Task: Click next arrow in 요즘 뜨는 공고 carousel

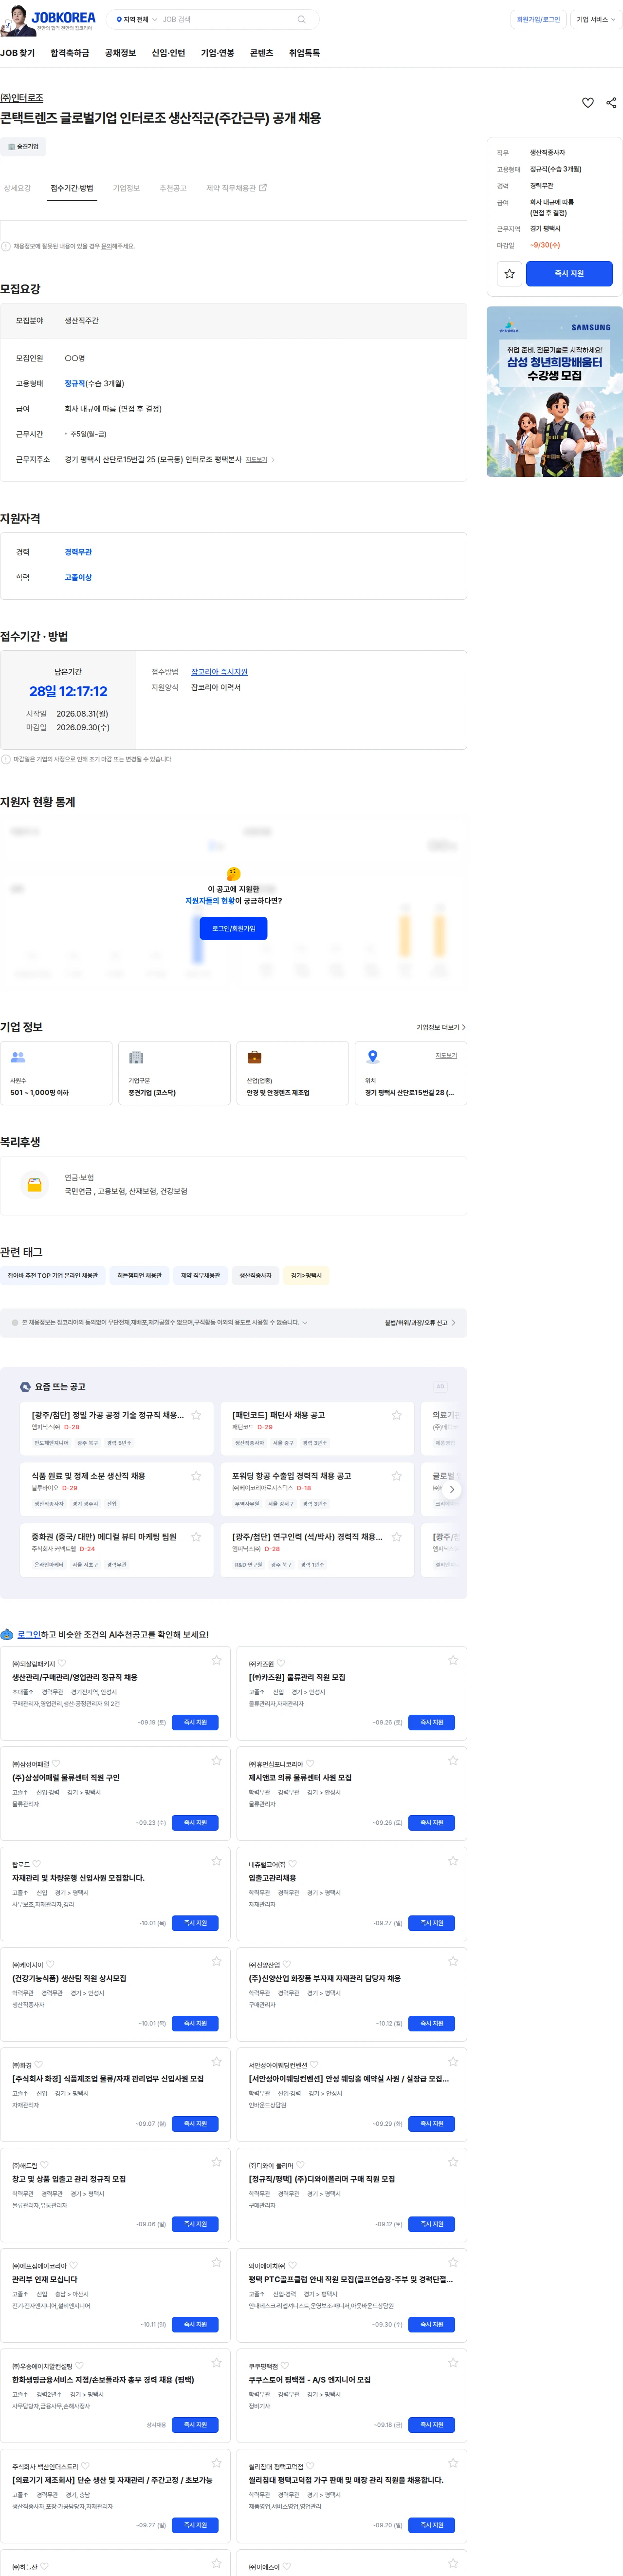Action: [451, 1489]
